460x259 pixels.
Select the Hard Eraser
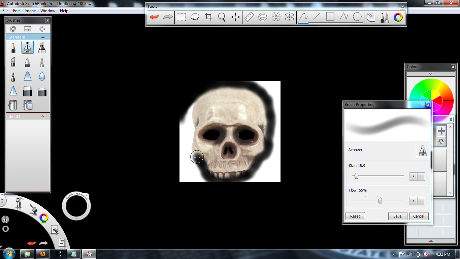point(28,91)
